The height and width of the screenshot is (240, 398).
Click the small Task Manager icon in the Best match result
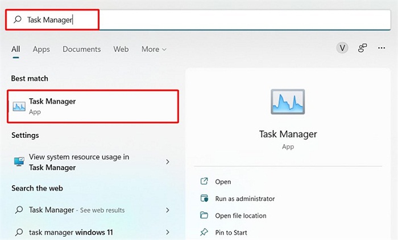click(x=19, y=107)
